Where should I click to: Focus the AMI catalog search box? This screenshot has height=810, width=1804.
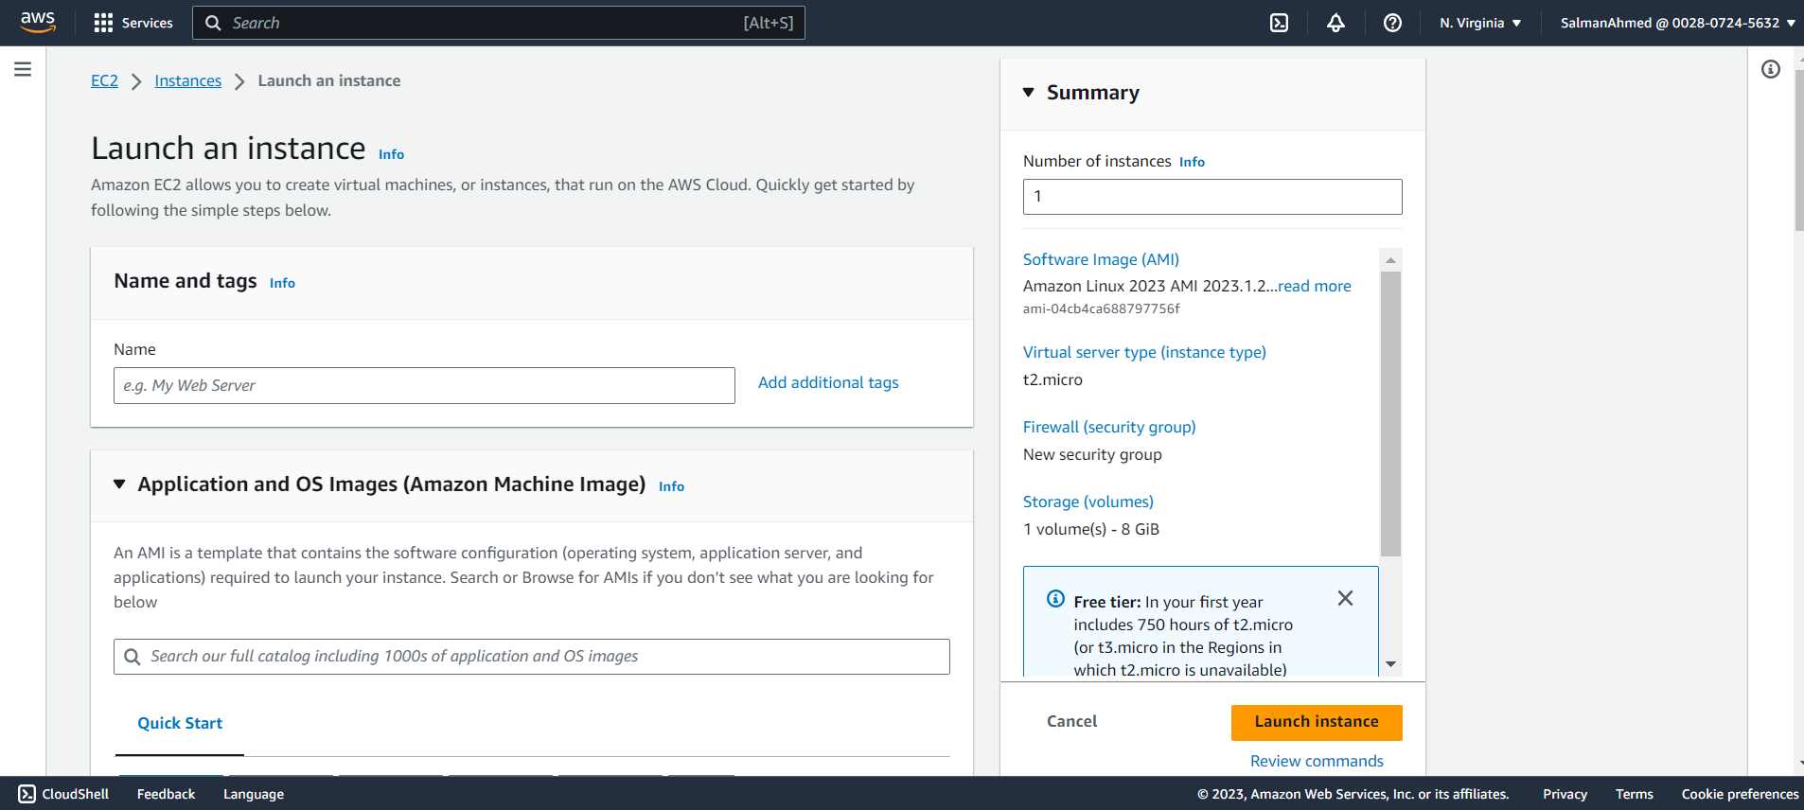(532, 657)
